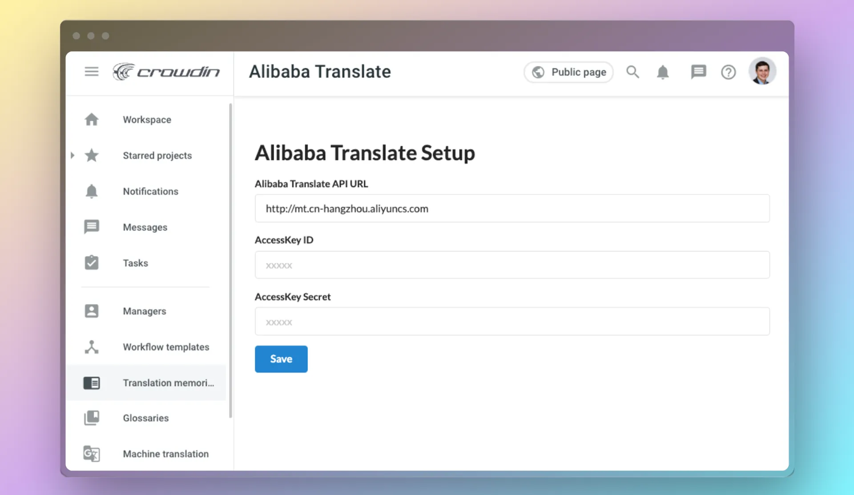The width and height of the screenshot is (854, 495).
Task: Click the Glossaries icon
Action: (x=92, y=418)
